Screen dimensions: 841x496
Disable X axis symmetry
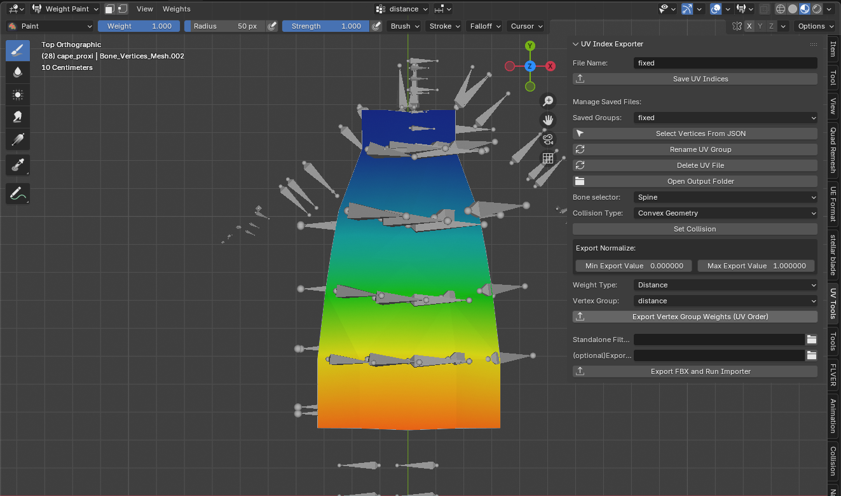tap(749, 26)
